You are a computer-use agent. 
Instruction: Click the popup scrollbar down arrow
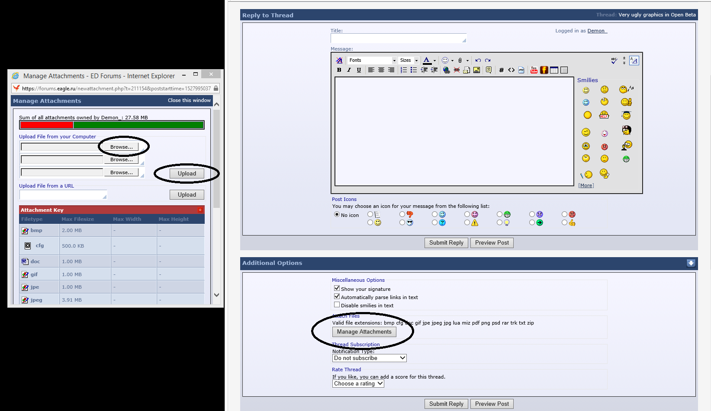tap(217, 295)
